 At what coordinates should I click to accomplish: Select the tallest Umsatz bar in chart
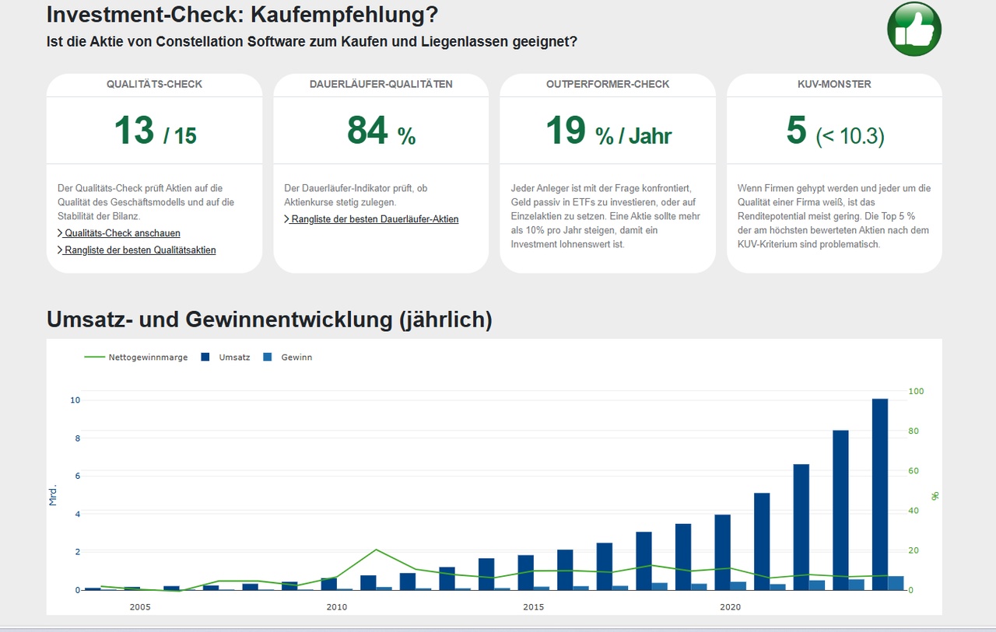click(x=880, y=494)
